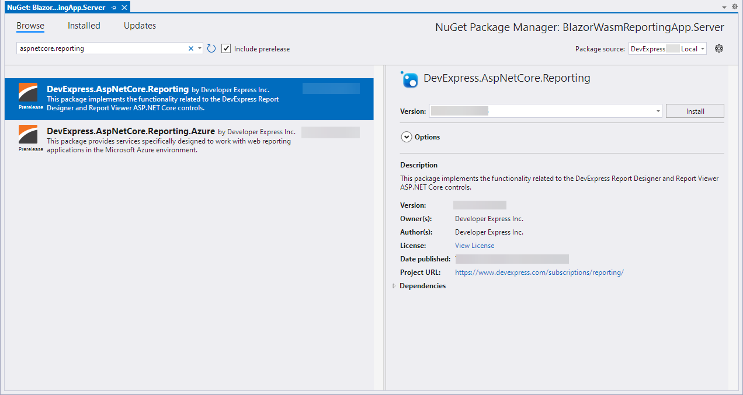This screenshot has width=743, height=395.
Task: Expand the Dependencies section
Action: (394, 286)
